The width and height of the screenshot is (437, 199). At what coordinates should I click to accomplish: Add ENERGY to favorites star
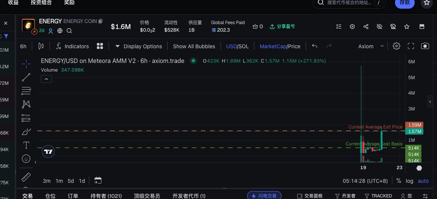point(407,27)
